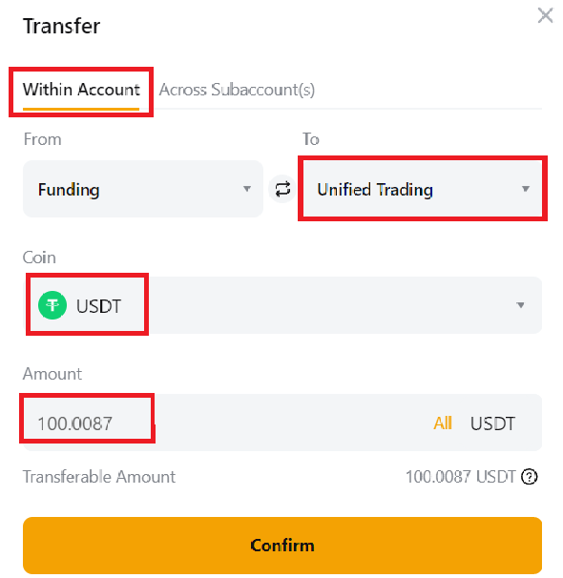Click the USDT unit label in Amount field
563x578 pixels.
(492, 423)
